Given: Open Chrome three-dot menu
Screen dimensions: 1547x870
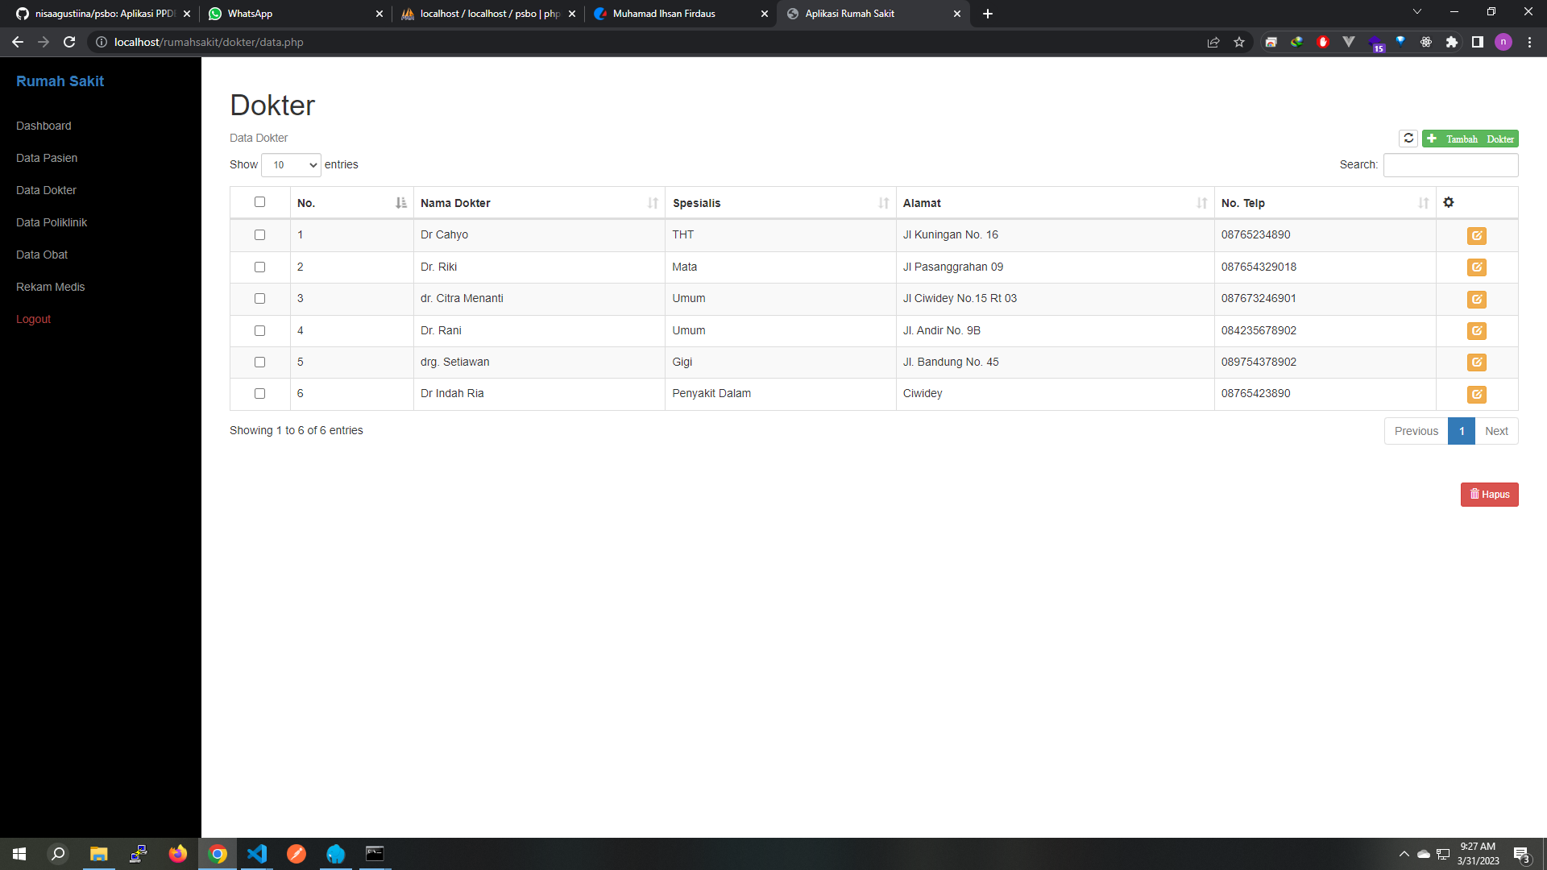Looking at the screenshot, I should (1529, 42).
